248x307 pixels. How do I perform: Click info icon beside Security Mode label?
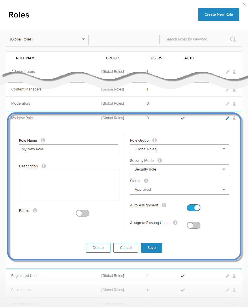[x=160, y=160]
